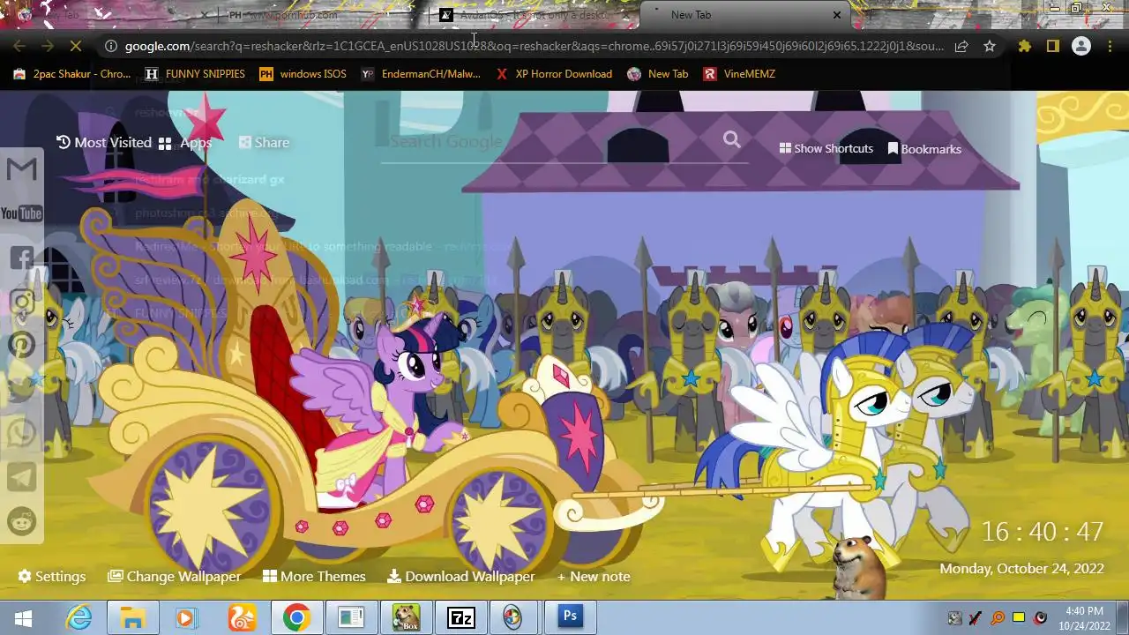This screenshot has height=635, width=1129.
Task: Open More Themes
Action: click(x=314, y=576)
